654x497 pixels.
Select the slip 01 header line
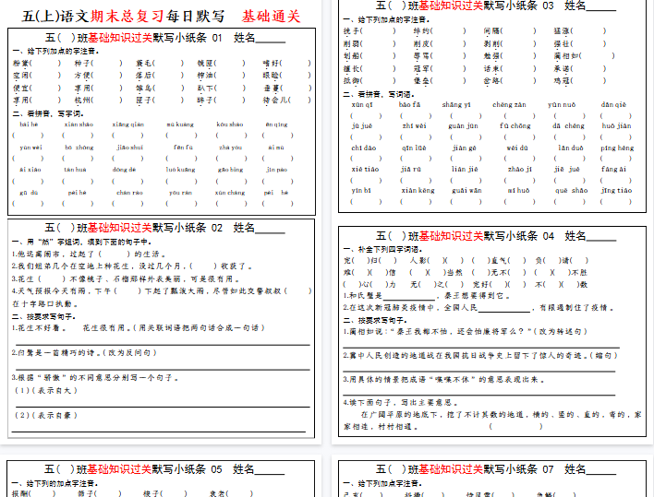(165, 38)
